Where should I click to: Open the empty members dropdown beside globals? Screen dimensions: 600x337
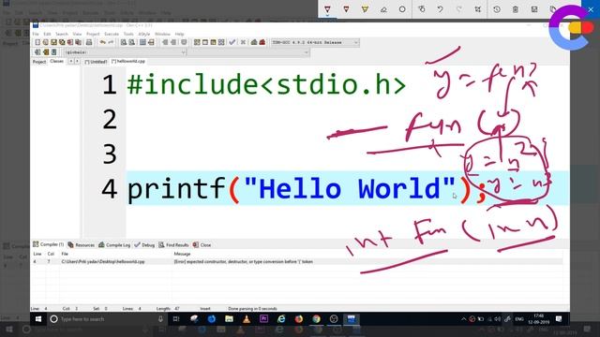(x=248, y=52)
